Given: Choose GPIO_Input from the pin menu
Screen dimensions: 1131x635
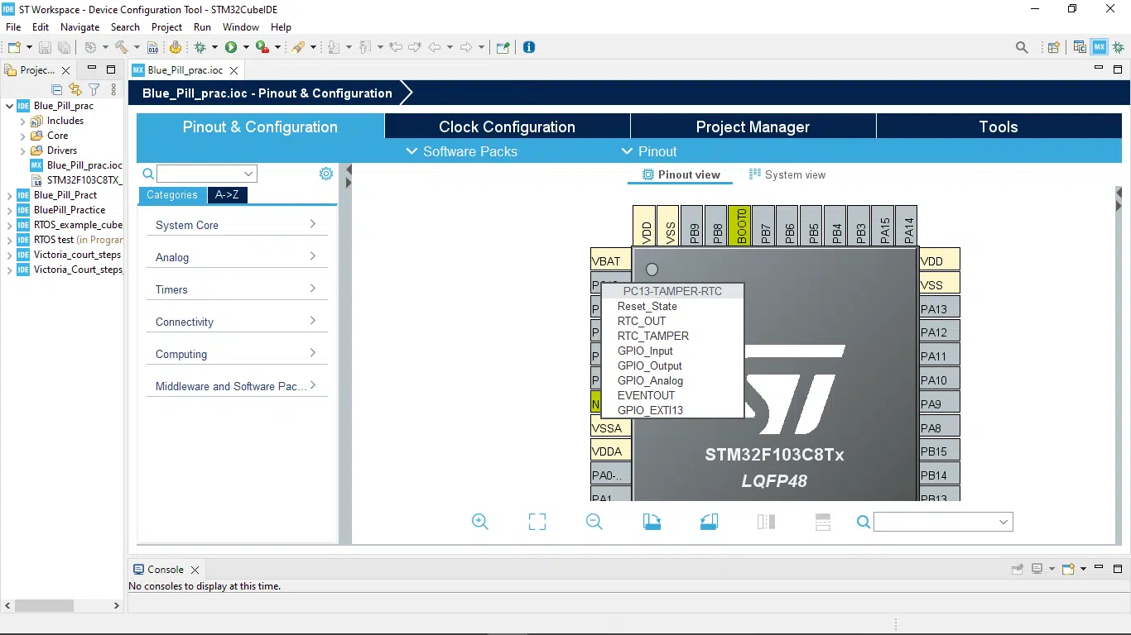Looking at the screenshot, I should [x=645, y=351].
